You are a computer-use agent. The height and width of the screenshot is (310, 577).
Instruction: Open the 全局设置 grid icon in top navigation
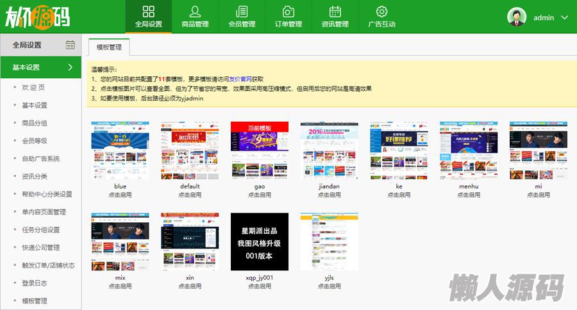coord(149,12)
